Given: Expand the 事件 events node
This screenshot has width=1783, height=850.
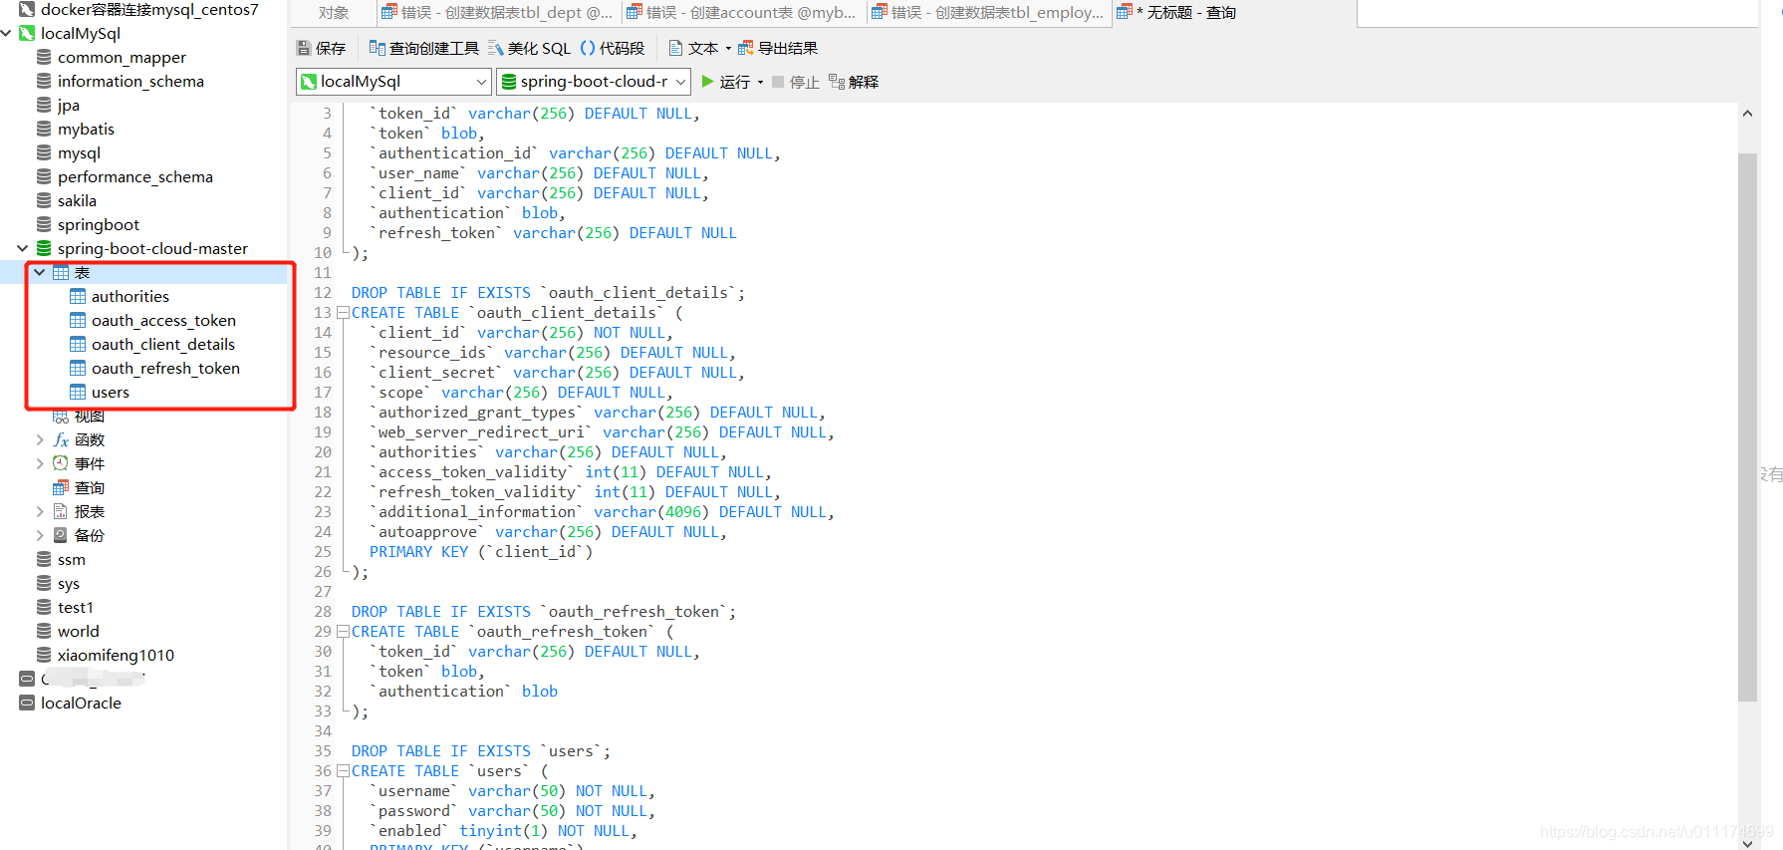Looking at the screenshot, I should (40, 464).
